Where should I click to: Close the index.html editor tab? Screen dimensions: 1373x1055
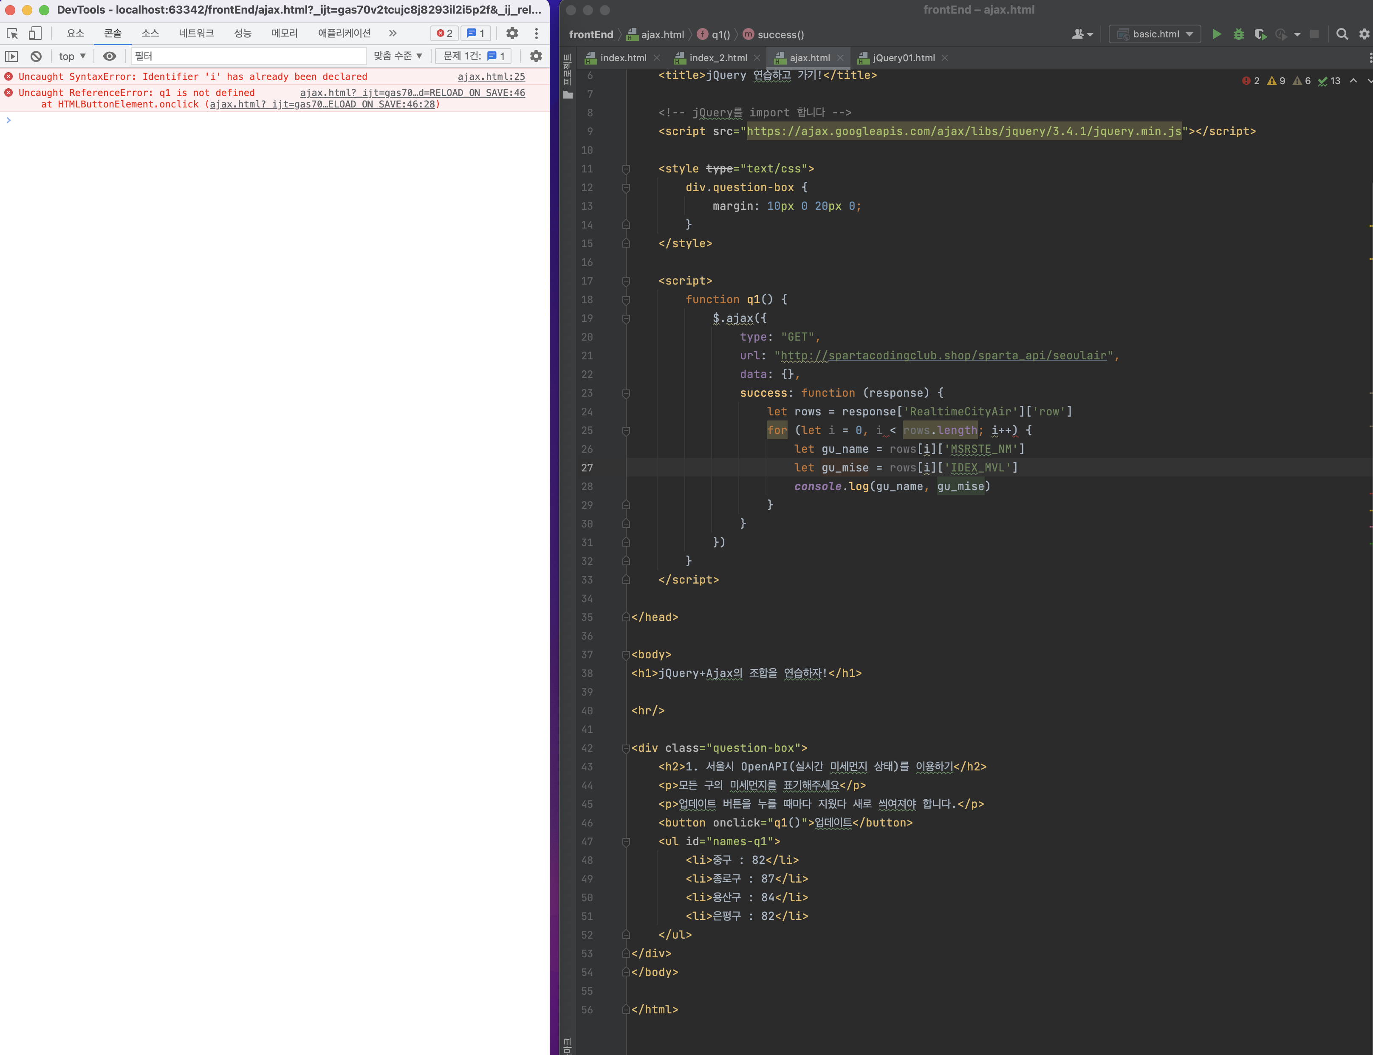657,58
